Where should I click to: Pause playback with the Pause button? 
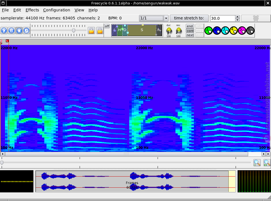tap(12, 31)
